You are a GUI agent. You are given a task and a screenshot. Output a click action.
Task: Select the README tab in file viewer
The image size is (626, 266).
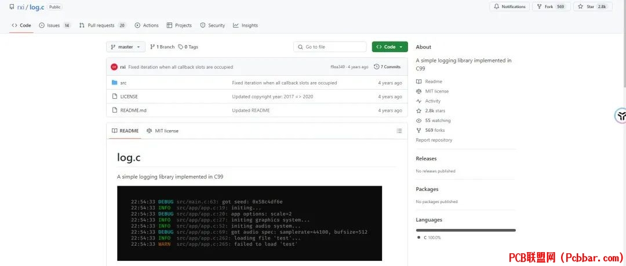(x=125, y=131)
